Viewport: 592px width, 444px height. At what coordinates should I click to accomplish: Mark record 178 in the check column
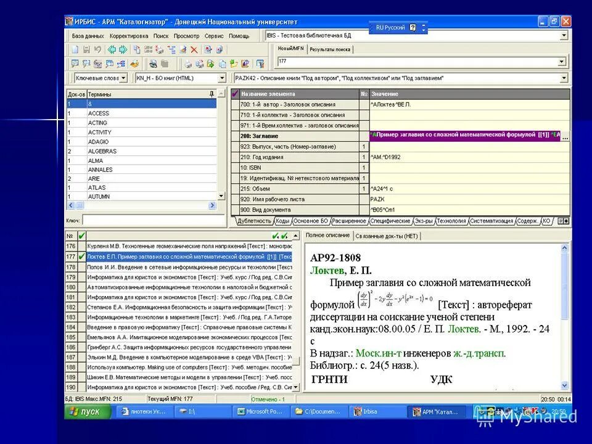[x=81, y=267]
